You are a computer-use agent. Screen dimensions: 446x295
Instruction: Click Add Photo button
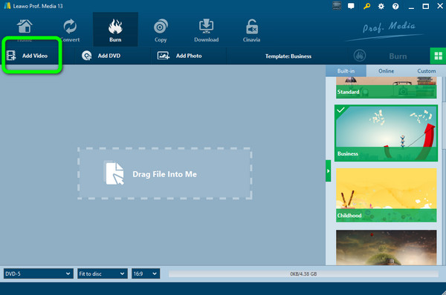pyautogui.click(x=180, y=56)
